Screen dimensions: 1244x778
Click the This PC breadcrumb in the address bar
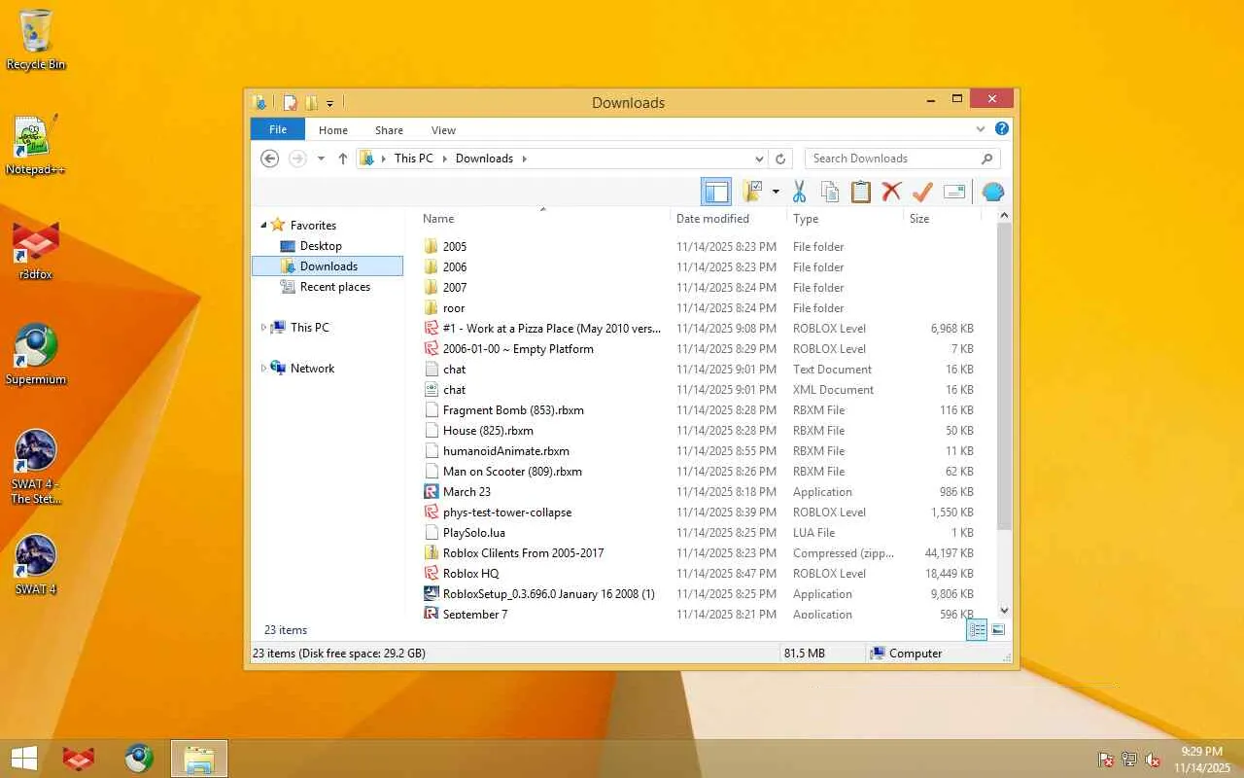[x=414, y=159]
